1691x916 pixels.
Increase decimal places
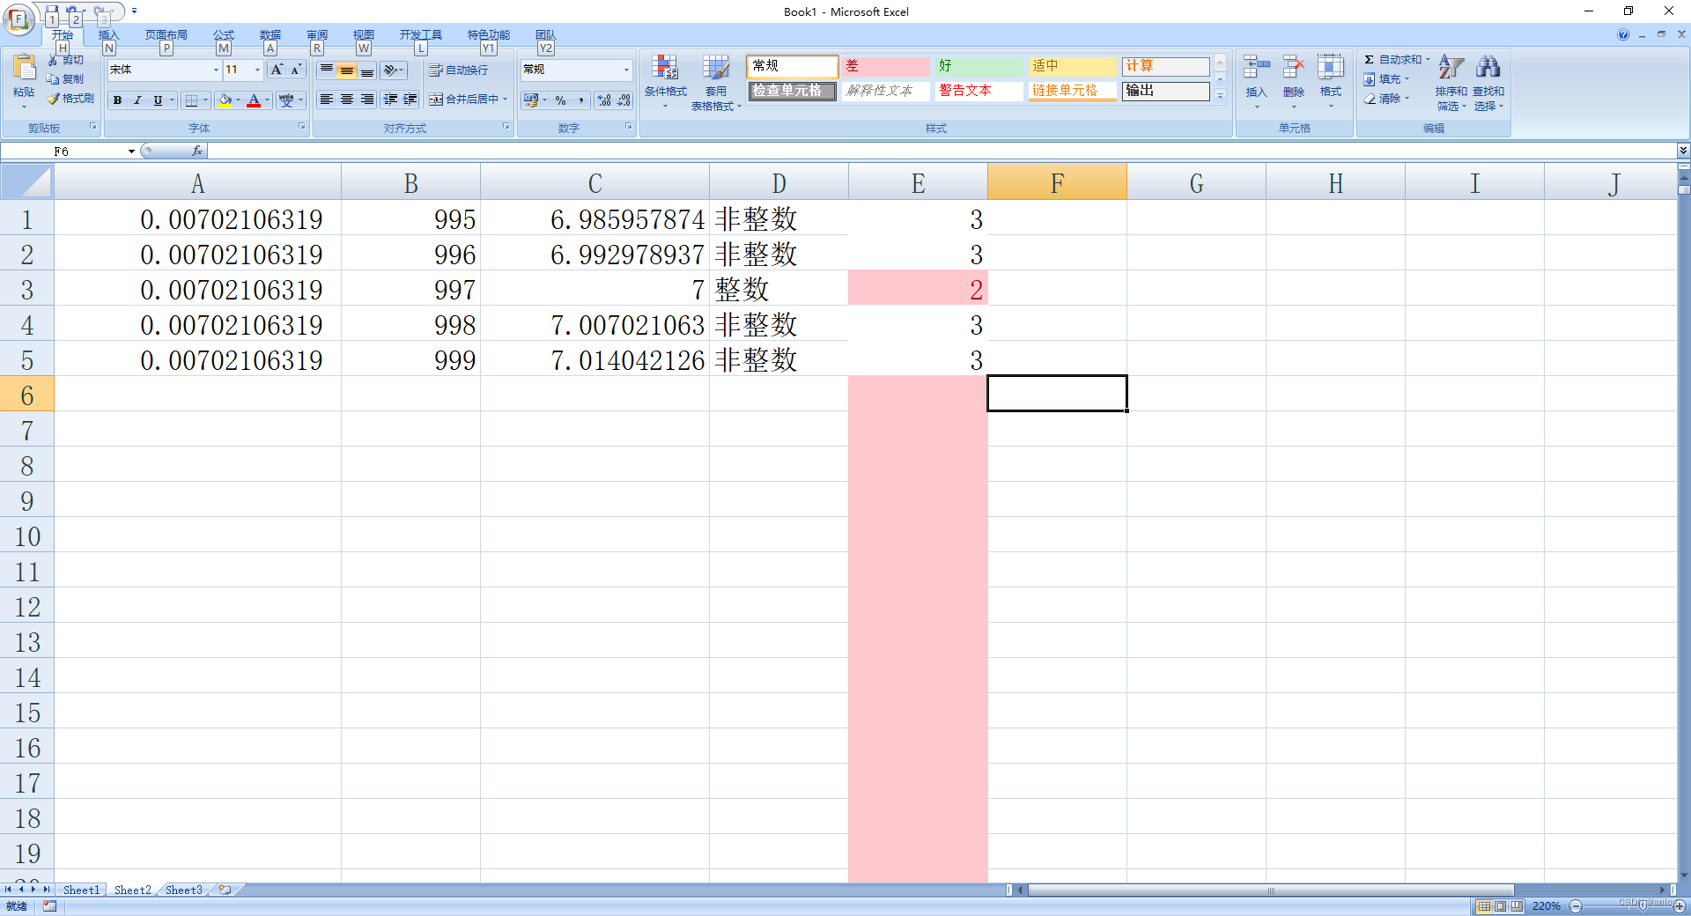coord(604,100)
